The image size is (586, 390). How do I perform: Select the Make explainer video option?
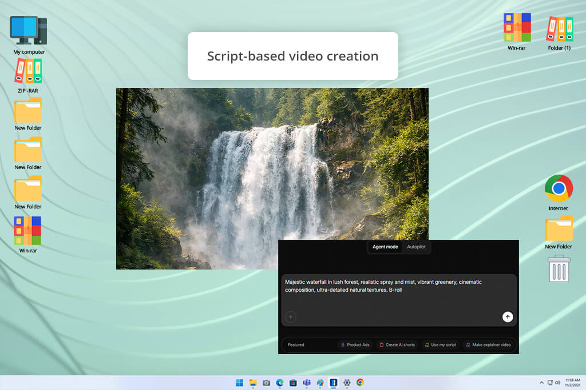tap(488, 345)
